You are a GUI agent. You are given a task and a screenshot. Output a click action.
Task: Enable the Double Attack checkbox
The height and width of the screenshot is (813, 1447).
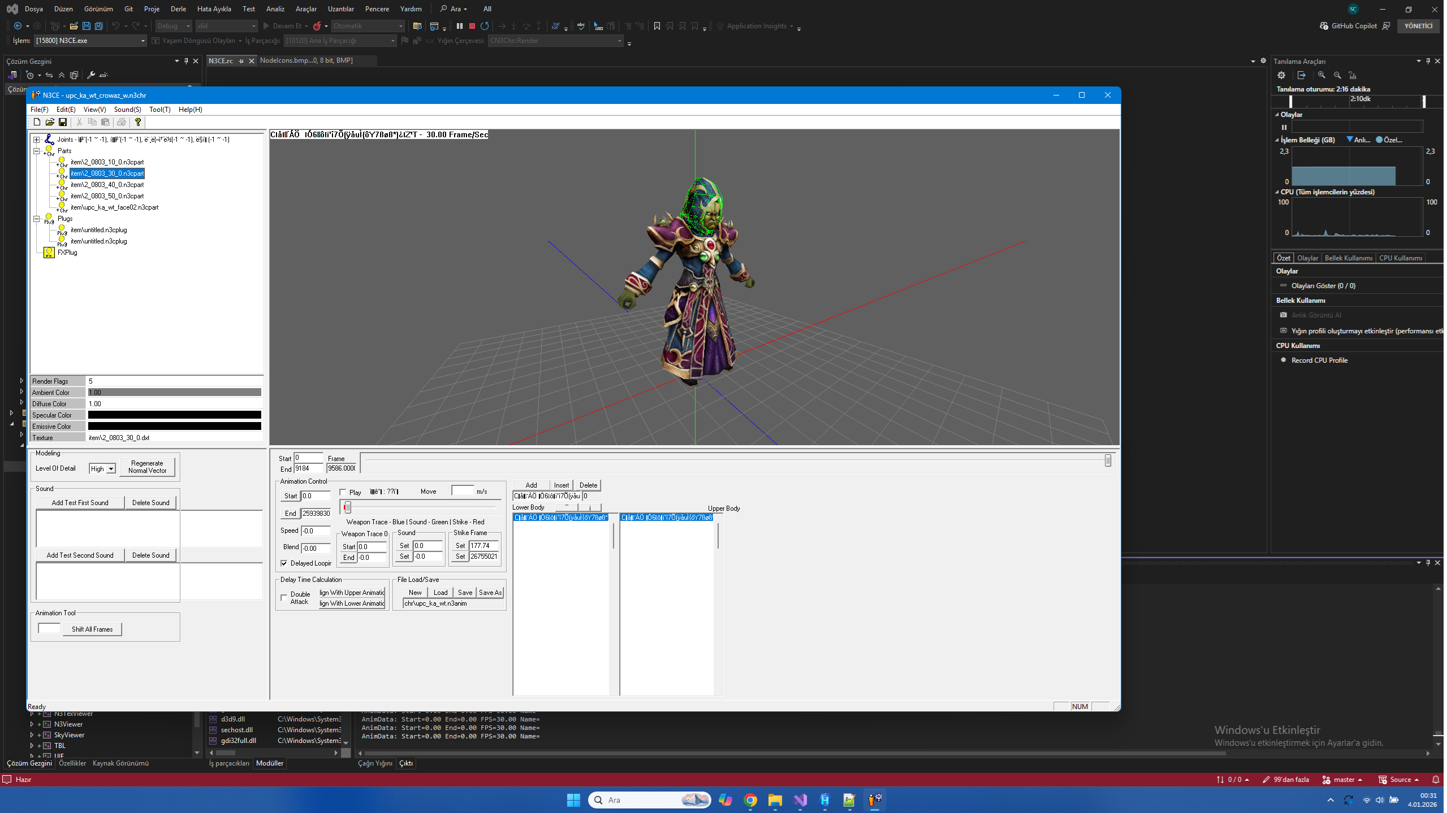[284, 598]
